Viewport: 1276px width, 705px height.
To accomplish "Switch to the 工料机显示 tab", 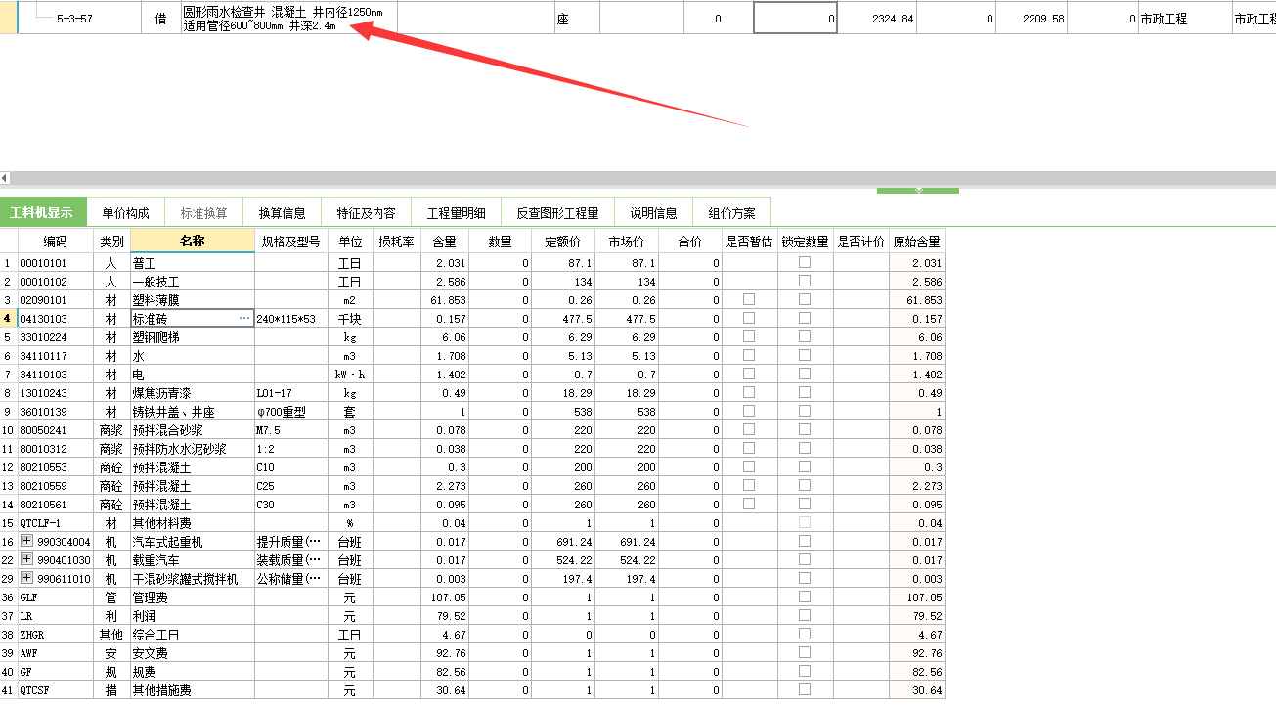I will [42, 212].
